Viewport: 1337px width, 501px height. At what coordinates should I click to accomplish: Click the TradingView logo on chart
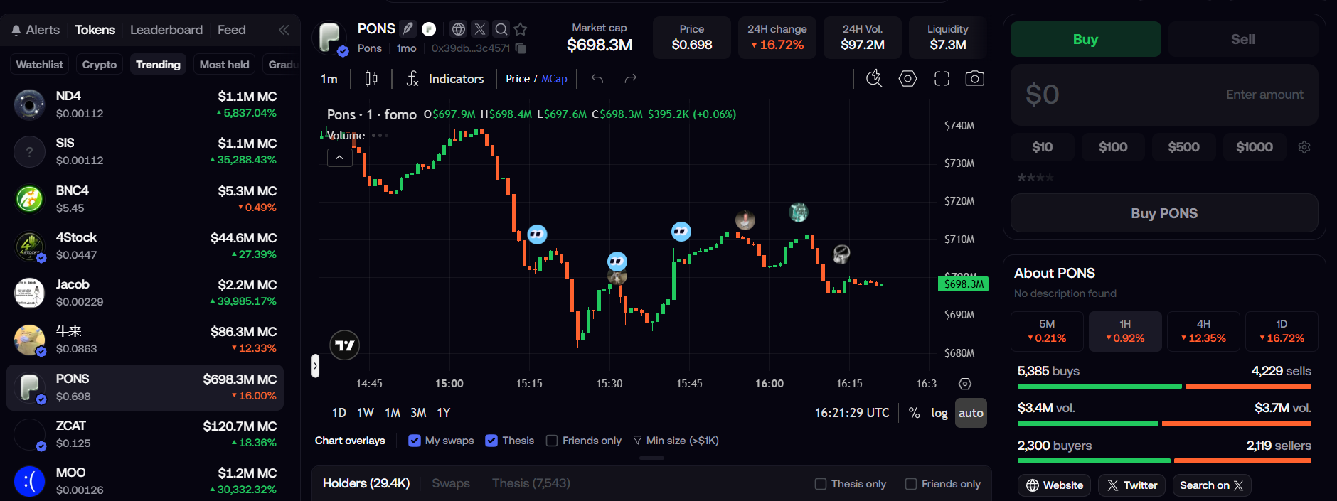[345, 345]
